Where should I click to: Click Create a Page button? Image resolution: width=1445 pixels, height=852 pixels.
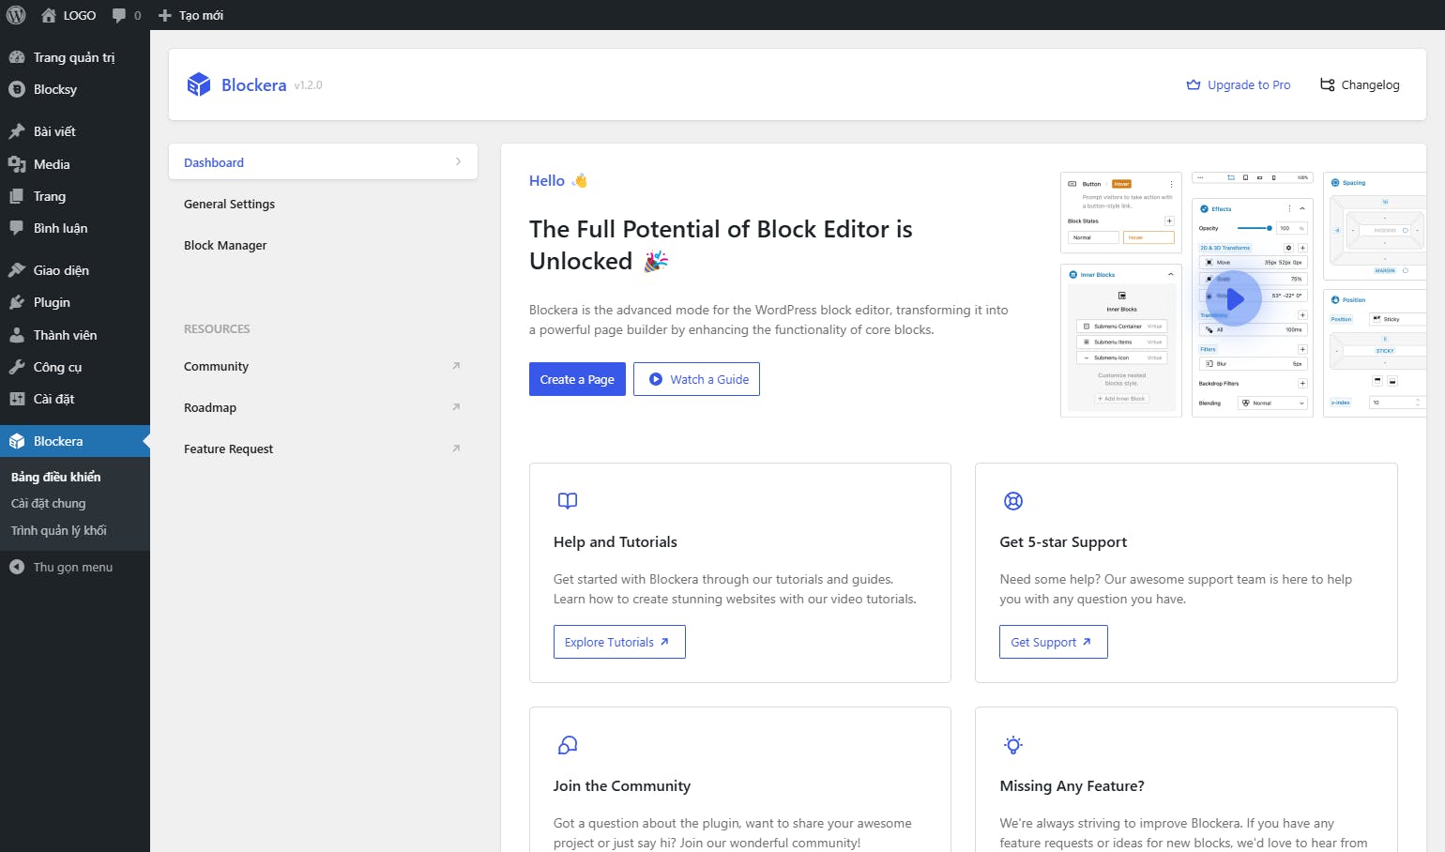coord(577,379)
